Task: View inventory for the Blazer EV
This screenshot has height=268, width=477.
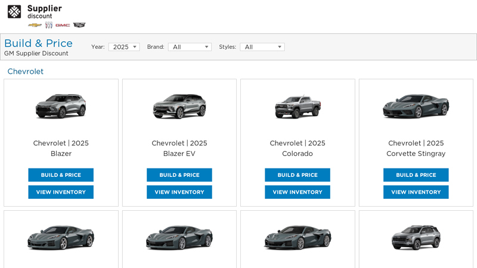Action: (x=179, y=192)
